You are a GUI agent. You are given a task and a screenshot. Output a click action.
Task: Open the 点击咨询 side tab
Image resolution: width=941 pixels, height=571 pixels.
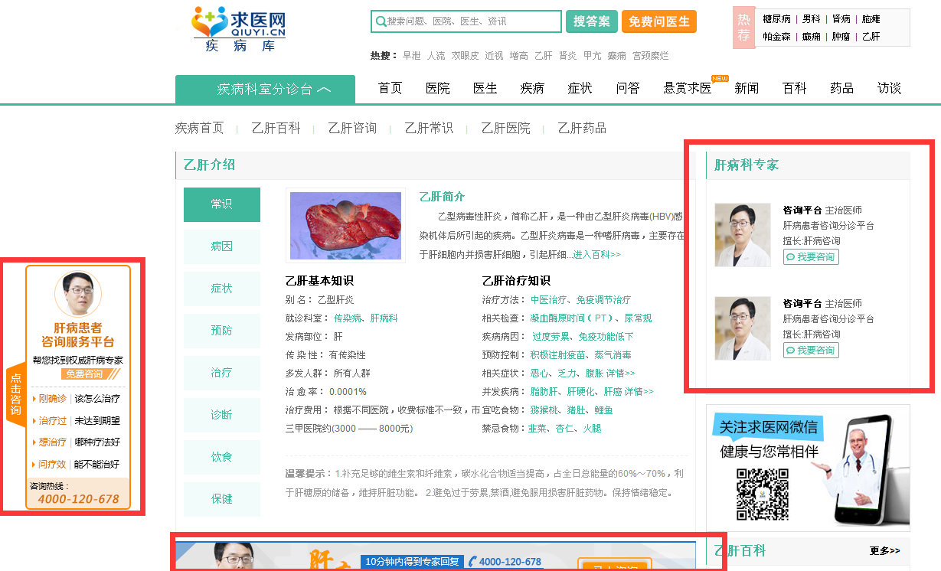tap(15, 394)
